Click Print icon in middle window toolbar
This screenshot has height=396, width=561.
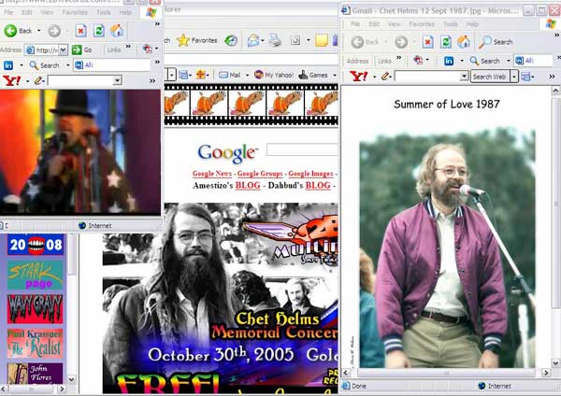click(x=275, y=40)
